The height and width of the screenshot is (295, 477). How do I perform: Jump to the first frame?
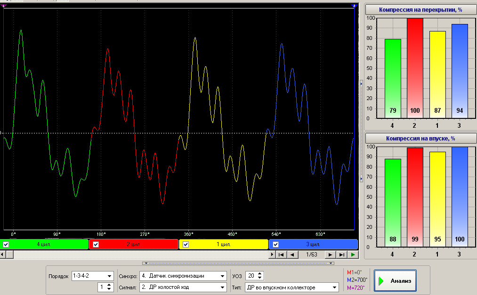pos(282,255)
